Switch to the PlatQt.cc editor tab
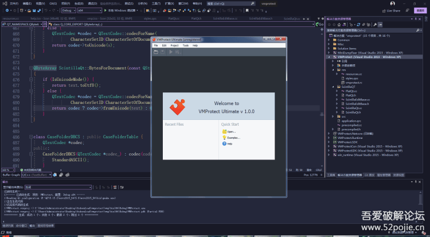Screen dimensions: 430x237 tap(174, 19)
